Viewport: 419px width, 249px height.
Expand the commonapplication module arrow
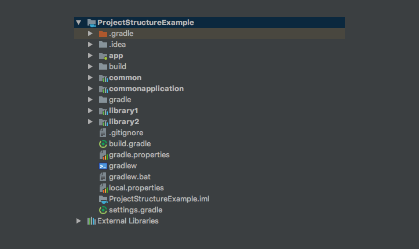(90, 89)
